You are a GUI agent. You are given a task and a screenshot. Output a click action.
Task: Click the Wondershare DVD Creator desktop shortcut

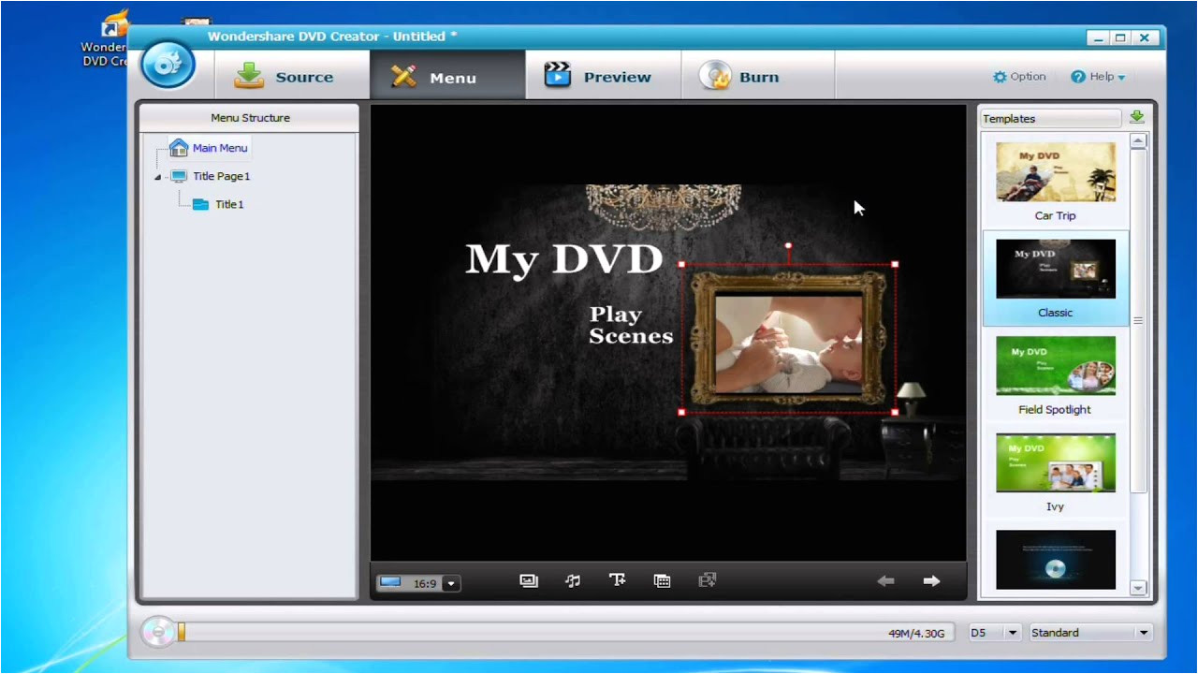click(x=104, y=37)
